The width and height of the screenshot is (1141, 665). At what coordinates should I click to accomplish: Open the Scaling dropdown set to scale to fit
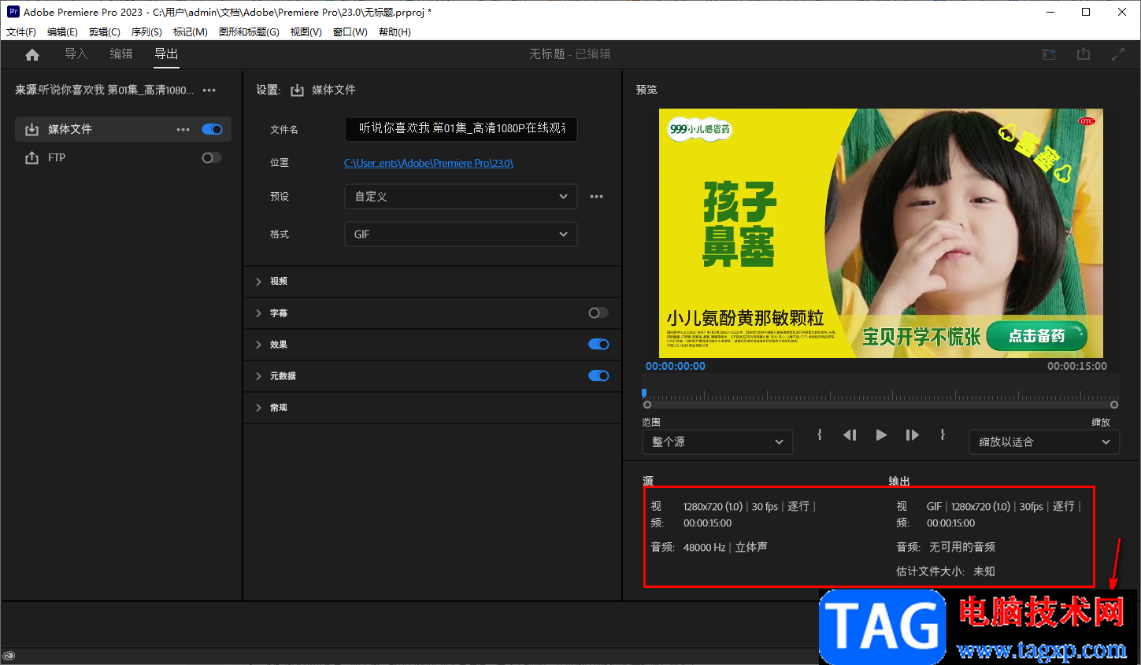pos(1044,442)
